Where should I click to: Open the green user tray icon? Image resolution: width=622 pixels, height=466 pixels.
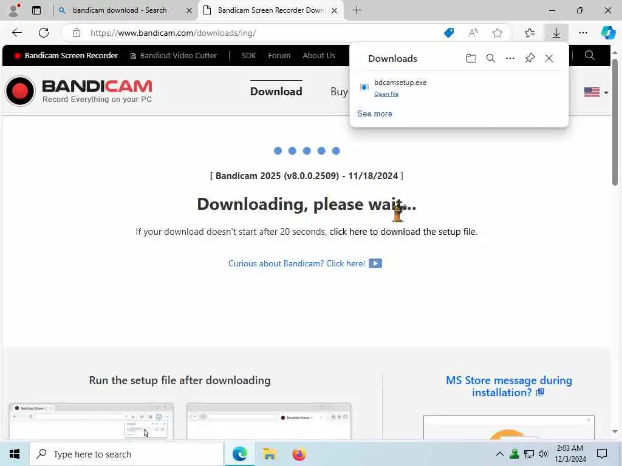click(514, 454)
